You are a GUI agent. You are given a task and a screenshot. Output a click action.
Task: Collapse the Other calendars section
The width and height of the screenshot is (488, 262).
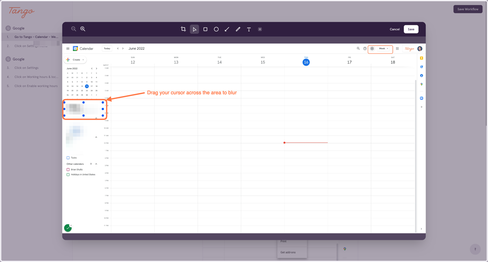click(x=96, y=164)
